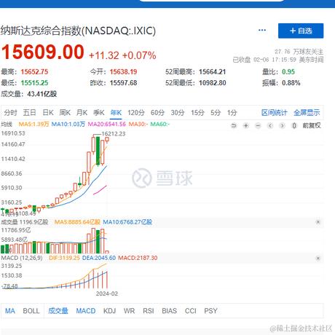Toggle the BOLL main indicator
Image resolution: width=335 pixels, height=335 pixels.
[x=31, y=311]
